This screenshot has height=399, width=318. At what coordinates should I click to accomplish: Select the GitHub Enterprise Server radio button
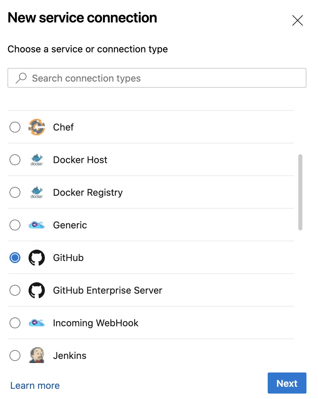click(x=15, y=290)
